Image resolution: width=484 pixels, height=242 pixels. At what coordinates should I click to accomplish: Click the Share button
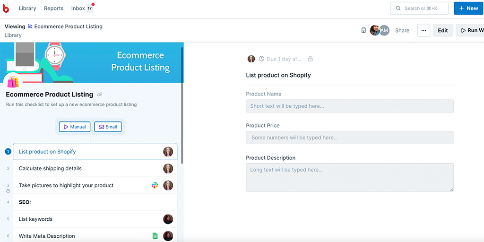[402, 30]
